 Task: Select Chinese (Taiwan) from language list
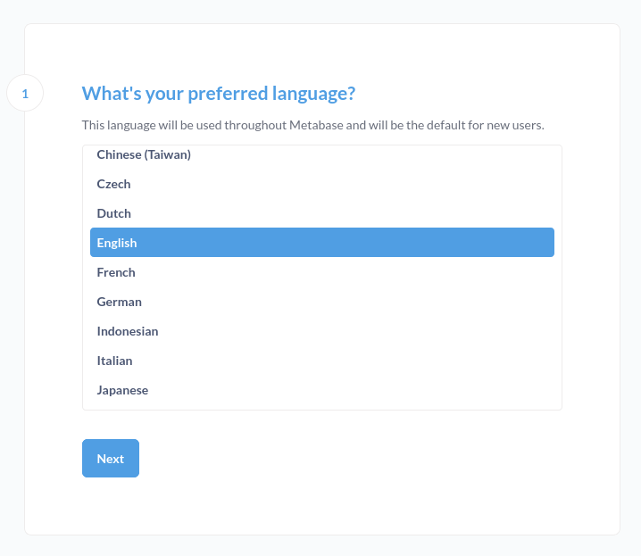click(x=322, y=154)
